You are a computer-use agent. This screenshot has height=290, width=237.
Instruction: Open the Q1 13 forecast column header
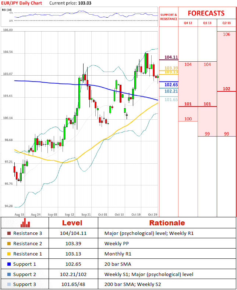pos(207,23)
